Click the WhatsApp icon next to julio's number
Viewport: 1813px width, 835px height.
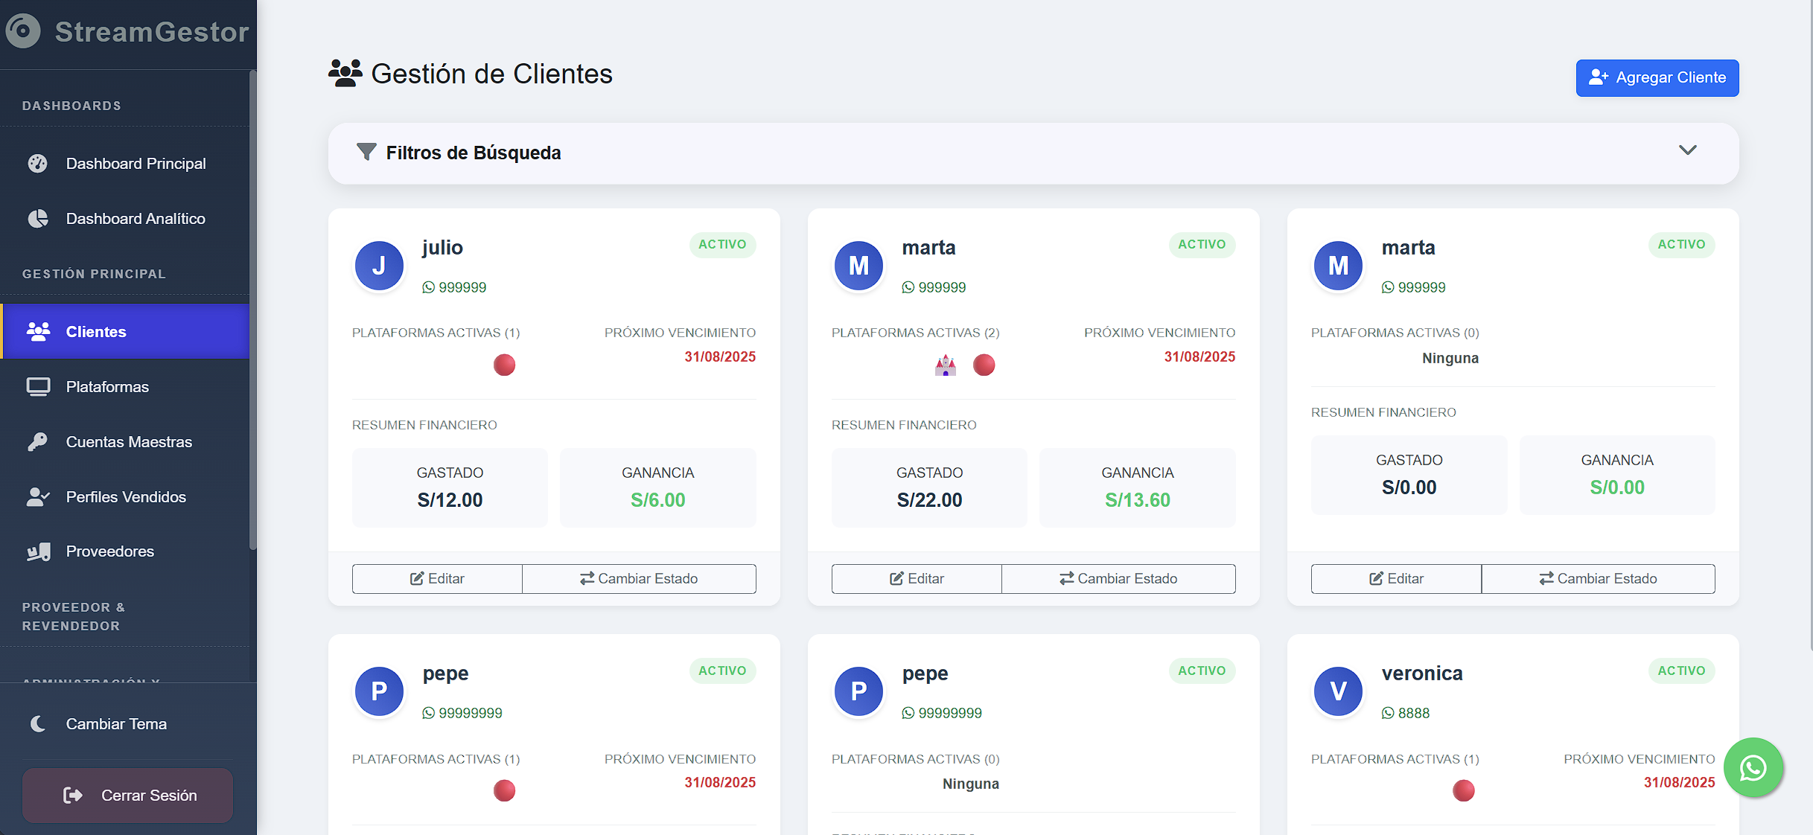[427, 287]
